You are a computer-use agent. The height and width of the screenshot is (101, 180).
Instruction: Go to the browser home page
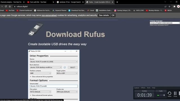click(x=10, y=6)
